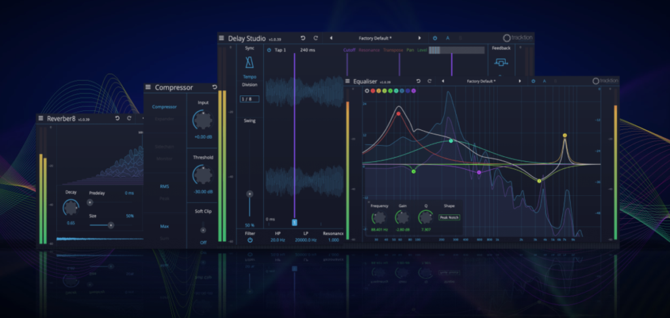Open the Compressor hamburger menu

pyautogui.click(x=148, y=87)
